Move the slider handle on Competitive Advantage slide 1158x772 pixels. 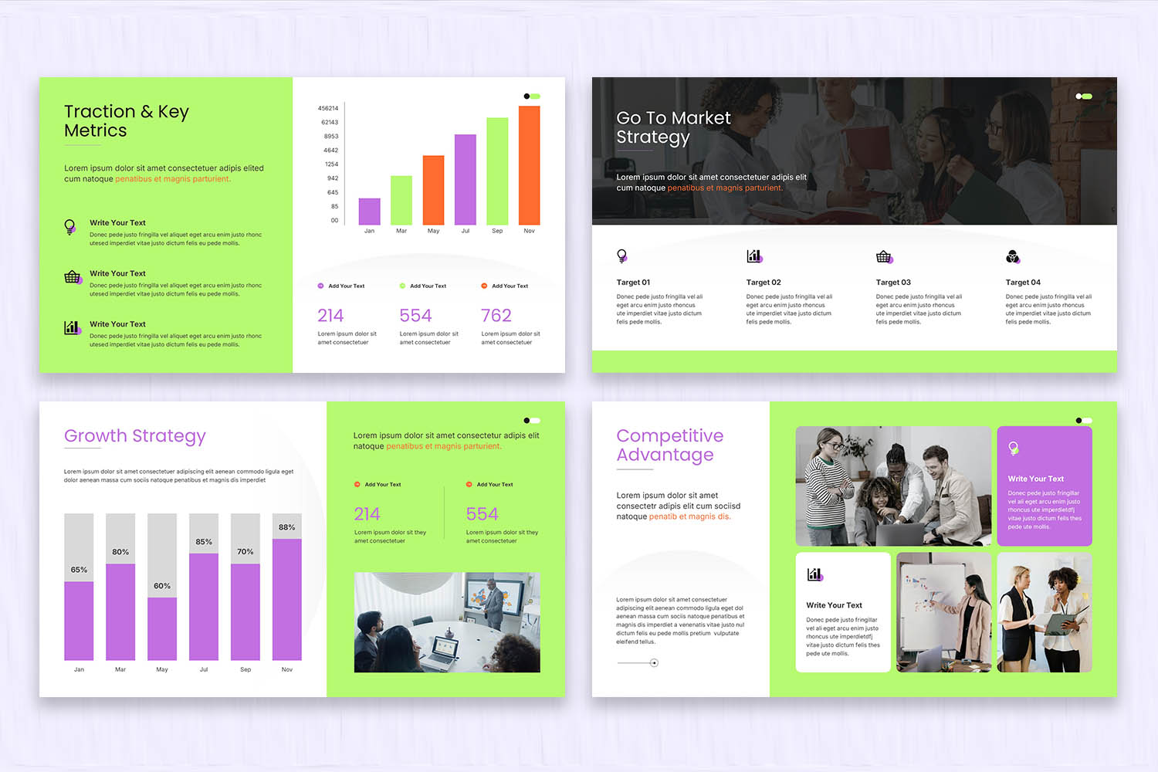point(654,662)
